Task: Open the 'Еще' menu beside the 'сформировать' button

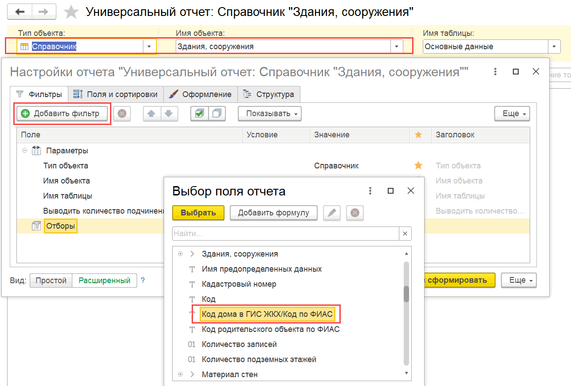Action: click(x=519, y=280)
